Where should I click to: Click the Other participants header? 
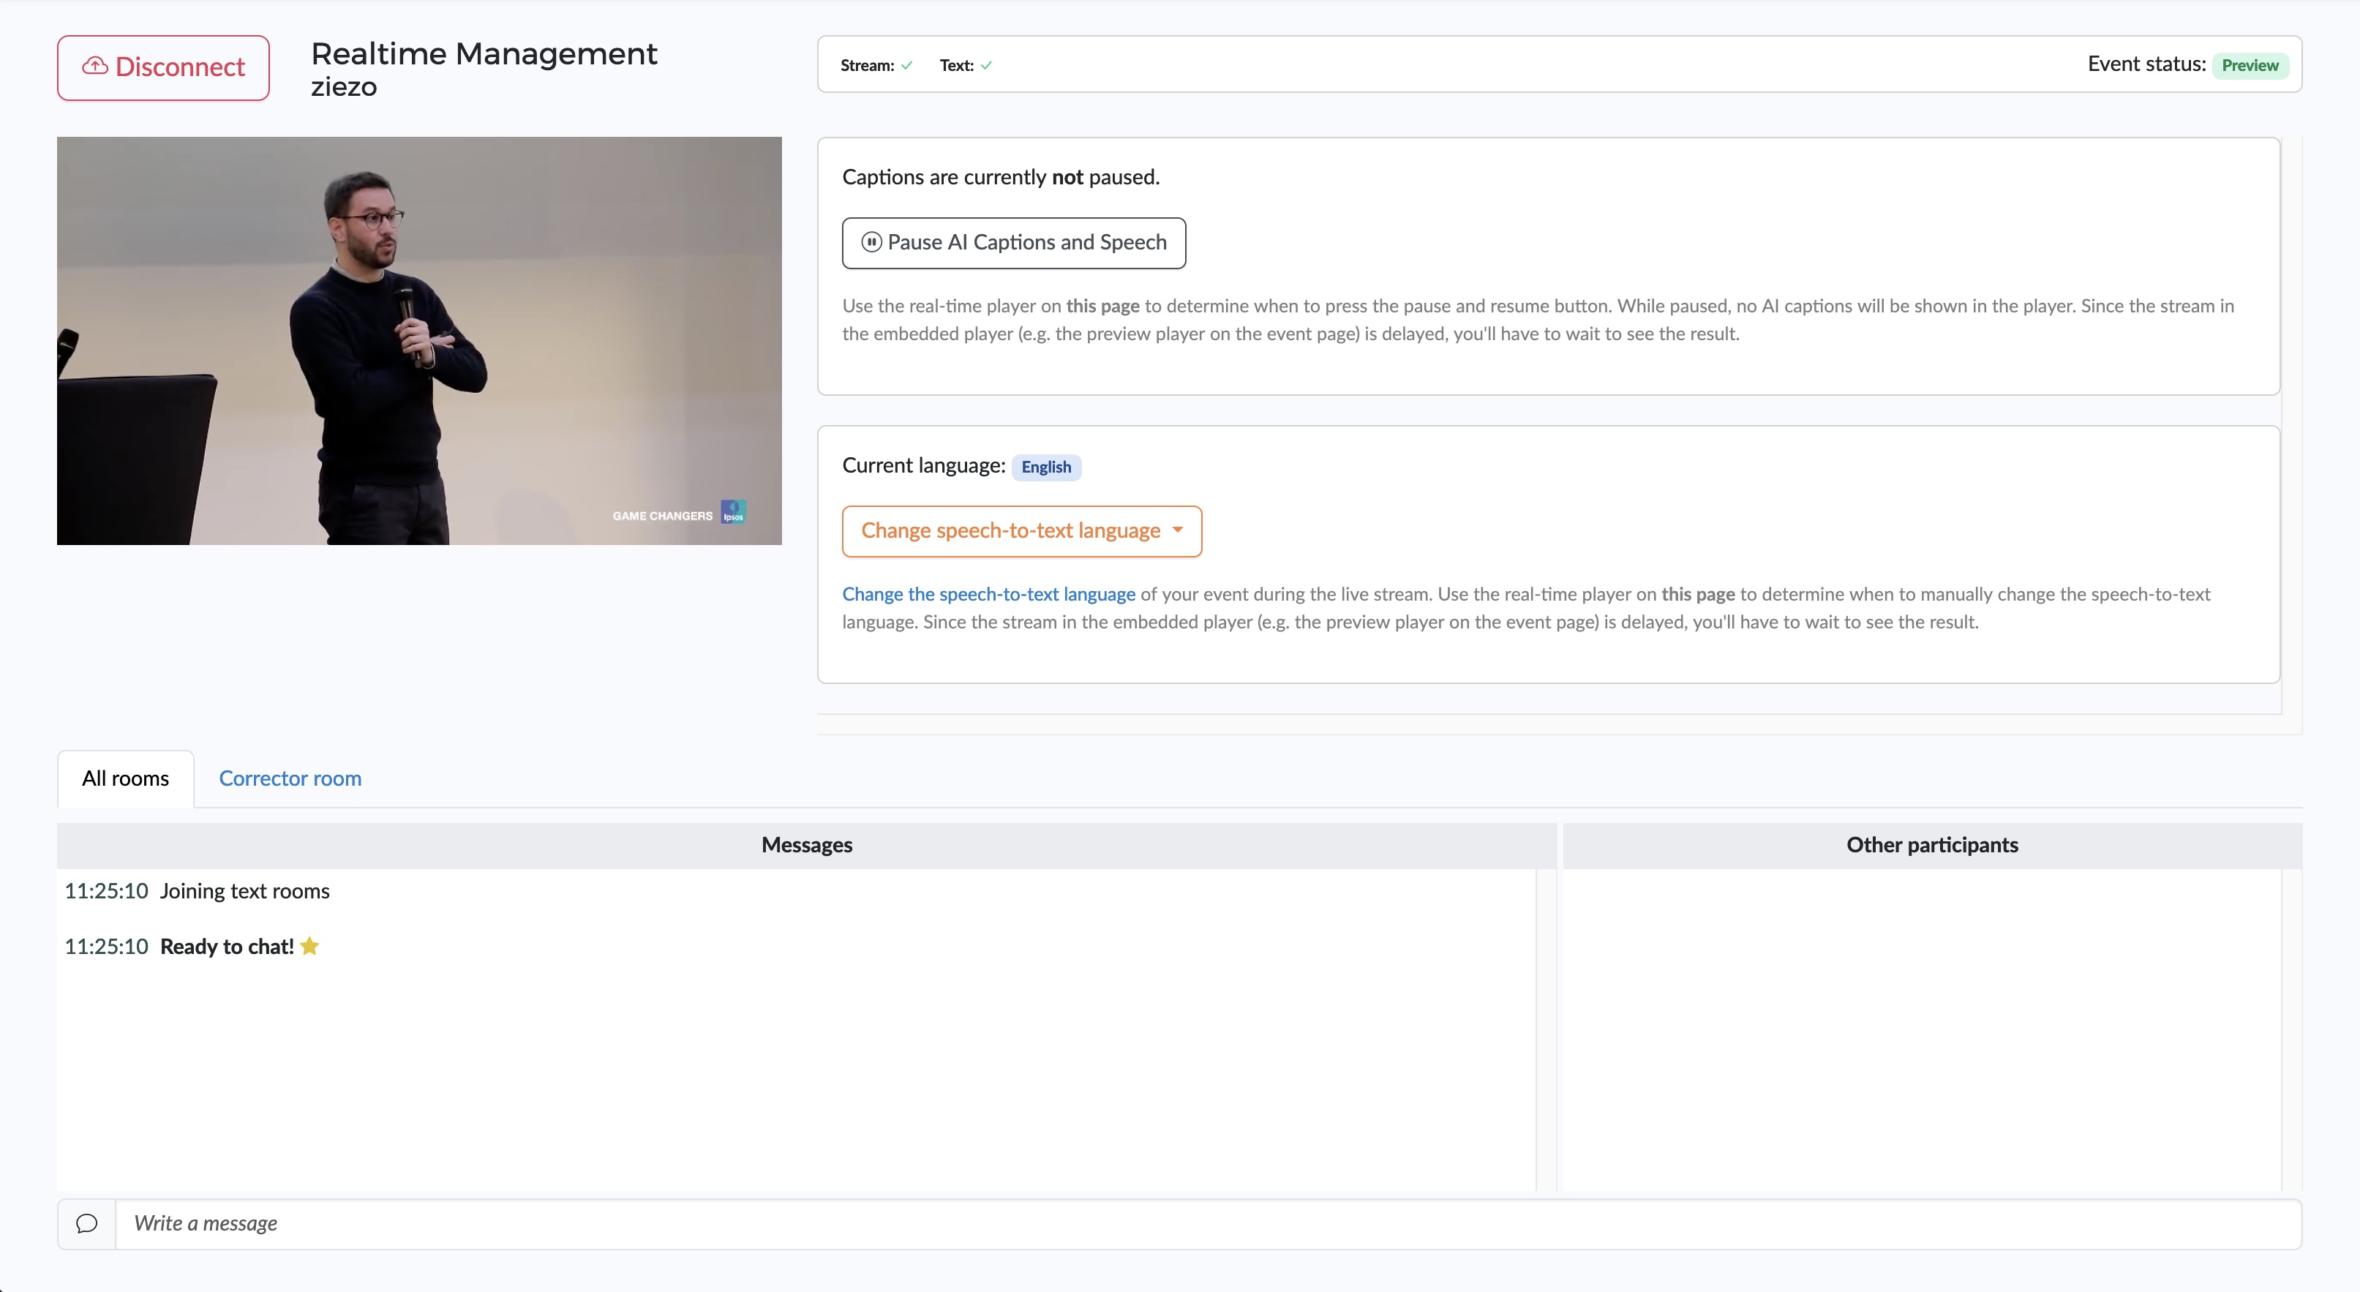point(1932,846)
